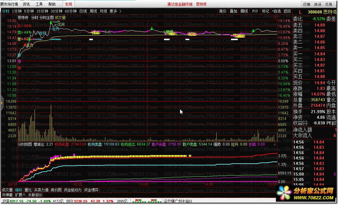Open the 资讯 menu in the menu bar
The height and width of the screenshot is (205, 339).
click(26, 4)
